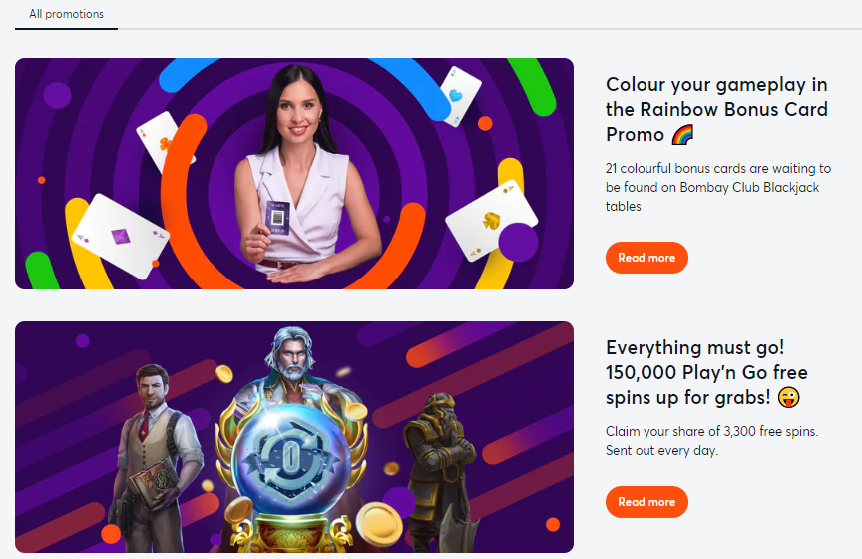The image size is (862, 559).
Task: Click the gold spade ace card graphic
Action: pos(491,219)
